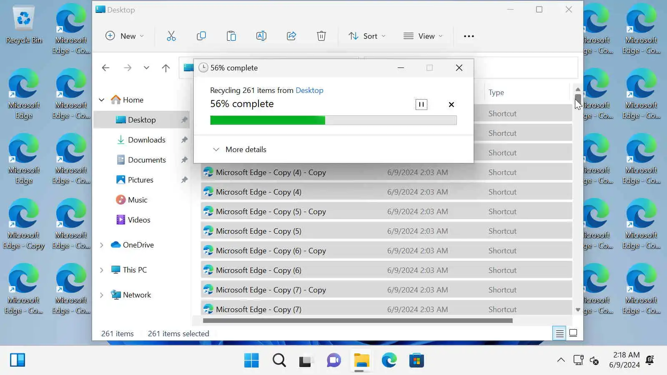This screenshot has width=667, height=375.
Task: Select file "Microsoft Edge - Copy (4) - Copy"
Action: (386, 172)
